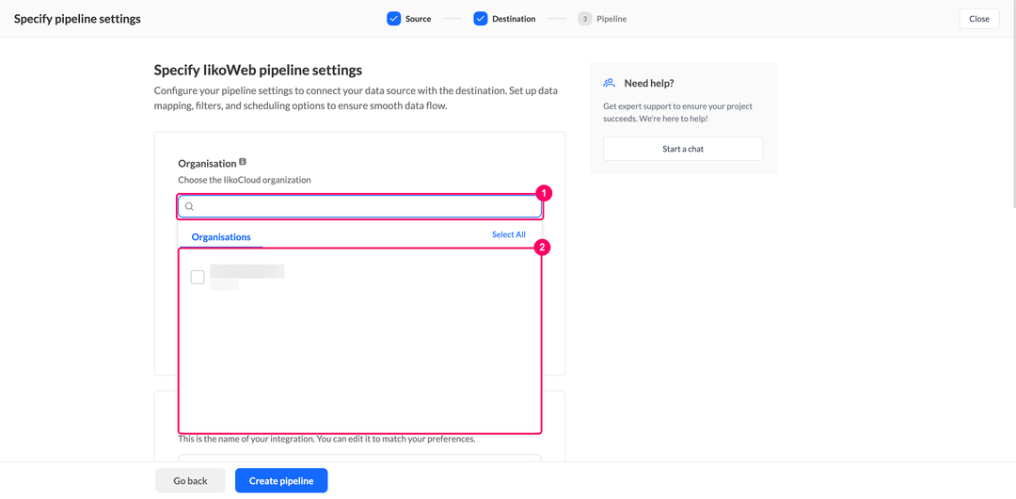Go to the Pipeline step label
Image resolution: width=1016 pixels, height=499 pixels.
click(x=611, y=19)
